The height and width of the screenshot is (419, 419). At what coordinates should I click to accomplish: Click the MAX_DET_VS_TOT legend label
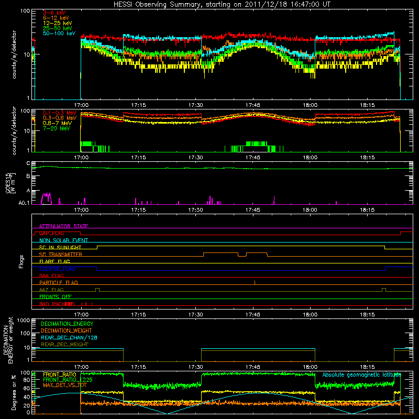tap(64, 385)
